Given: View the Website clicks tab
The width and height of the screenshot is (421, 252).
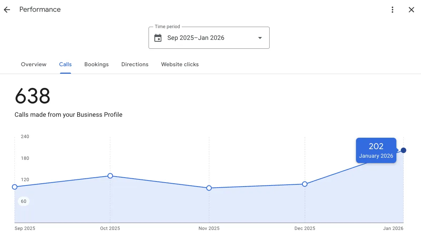Looking at the screenshot, I should pos(180,64).
